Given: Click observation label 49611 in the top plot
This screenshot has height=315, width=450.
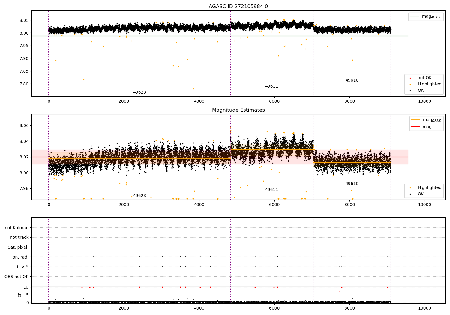Looking at the screenshot, I should tap(271, 86).
